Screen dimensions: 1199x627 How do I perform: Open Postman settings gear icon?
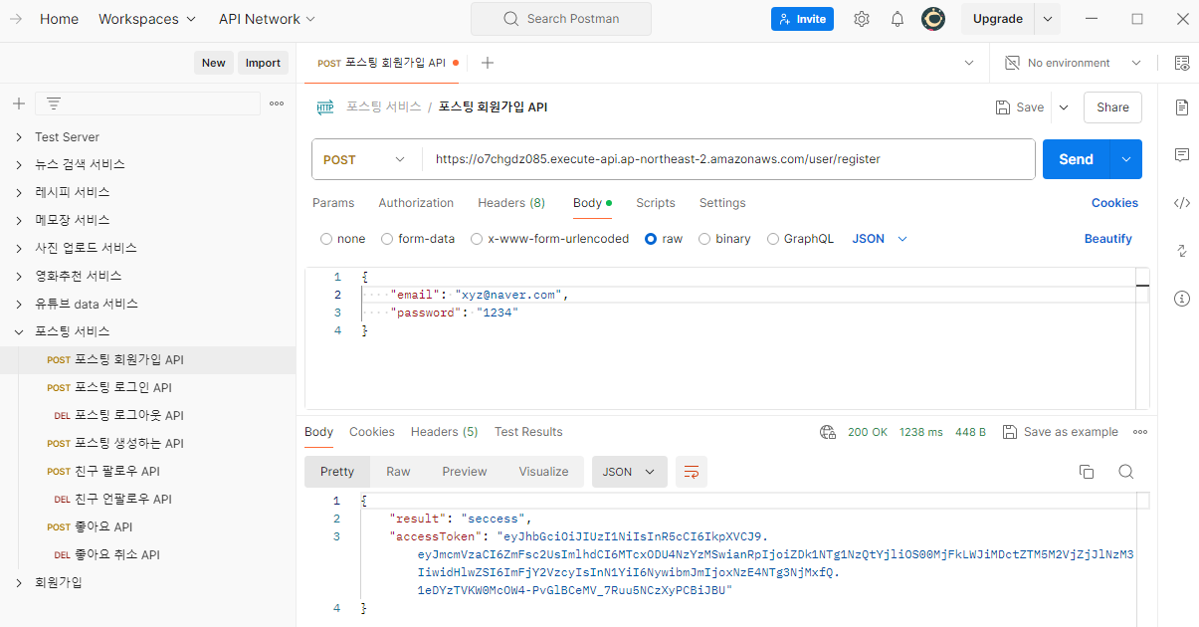click(862, 19)
